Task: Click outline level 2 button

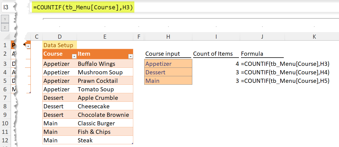Action: pos(5,27)
